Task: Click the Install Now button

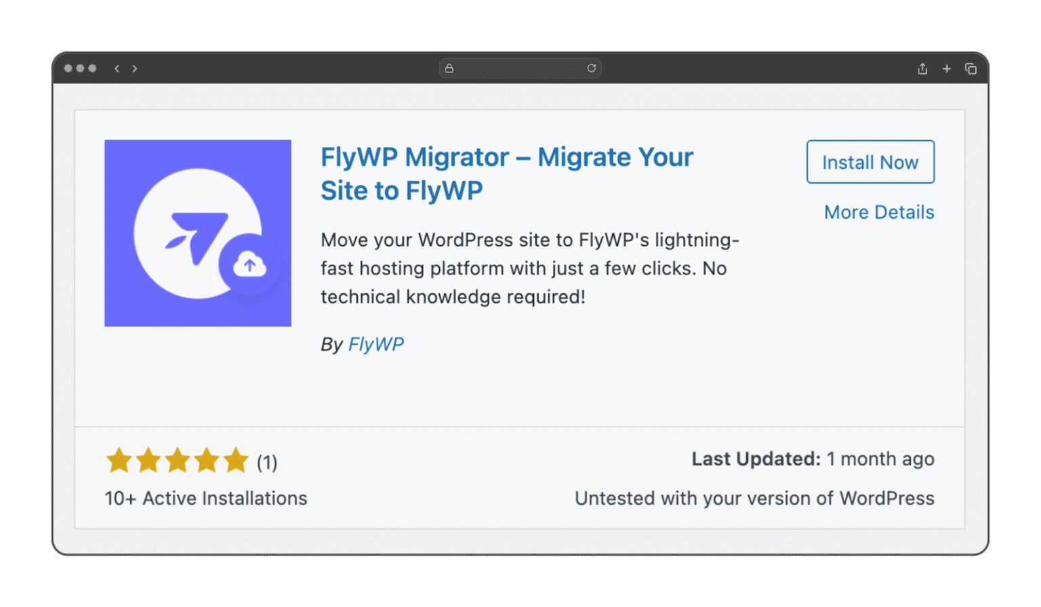Action: (870, 162)
